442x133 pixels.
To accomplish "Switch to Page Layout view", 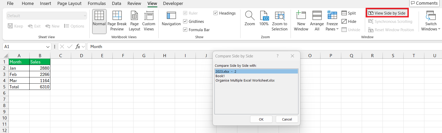I will (134, 22).
